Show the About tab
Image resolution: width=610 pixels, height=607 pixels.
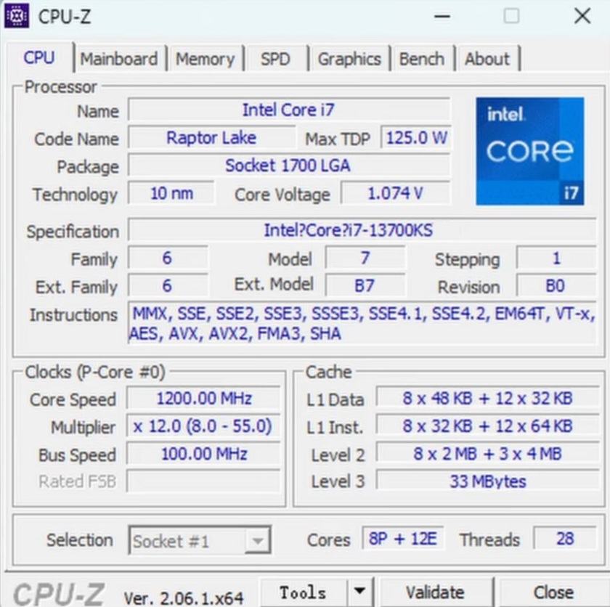click(x=487, y=59)
